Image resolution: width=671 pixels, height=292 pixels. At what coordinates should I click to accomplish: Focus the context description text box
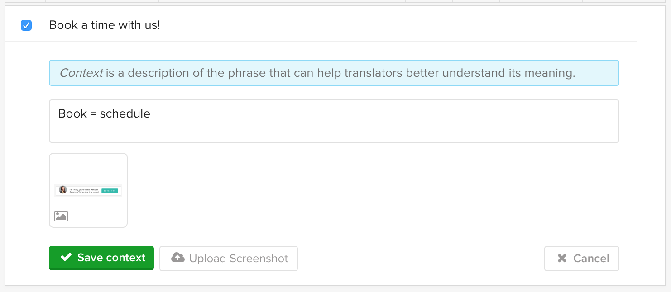pyautogui.click(x=334, y=121)
